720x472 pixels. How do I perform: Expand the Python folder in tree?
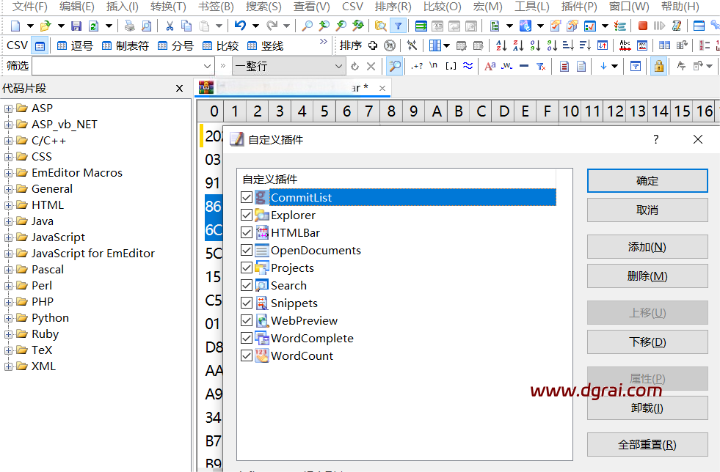click(x=9, y=318)
